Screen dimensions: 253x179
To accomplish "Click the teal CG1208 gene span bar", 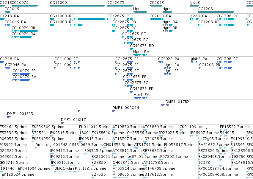I will click(x=216, y=12).
